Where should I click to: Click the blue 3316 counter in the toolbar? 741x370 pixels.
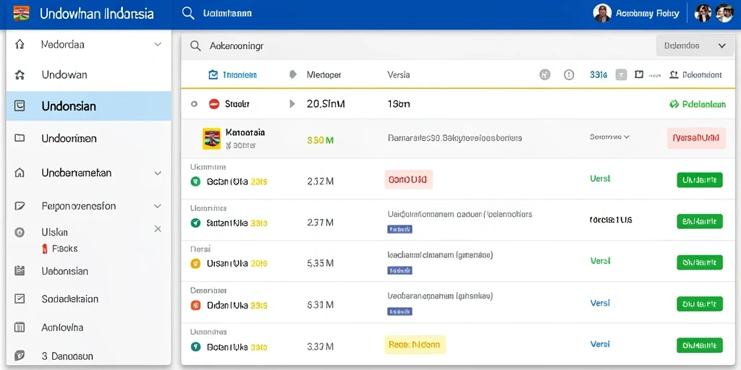(598, 74)
